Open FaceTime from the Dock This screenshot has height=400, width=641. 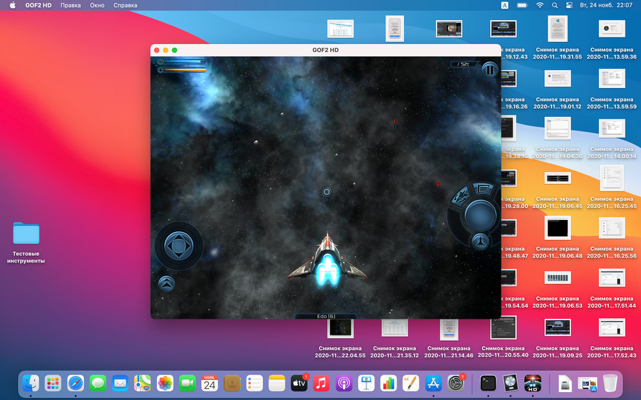coord(187,383)
